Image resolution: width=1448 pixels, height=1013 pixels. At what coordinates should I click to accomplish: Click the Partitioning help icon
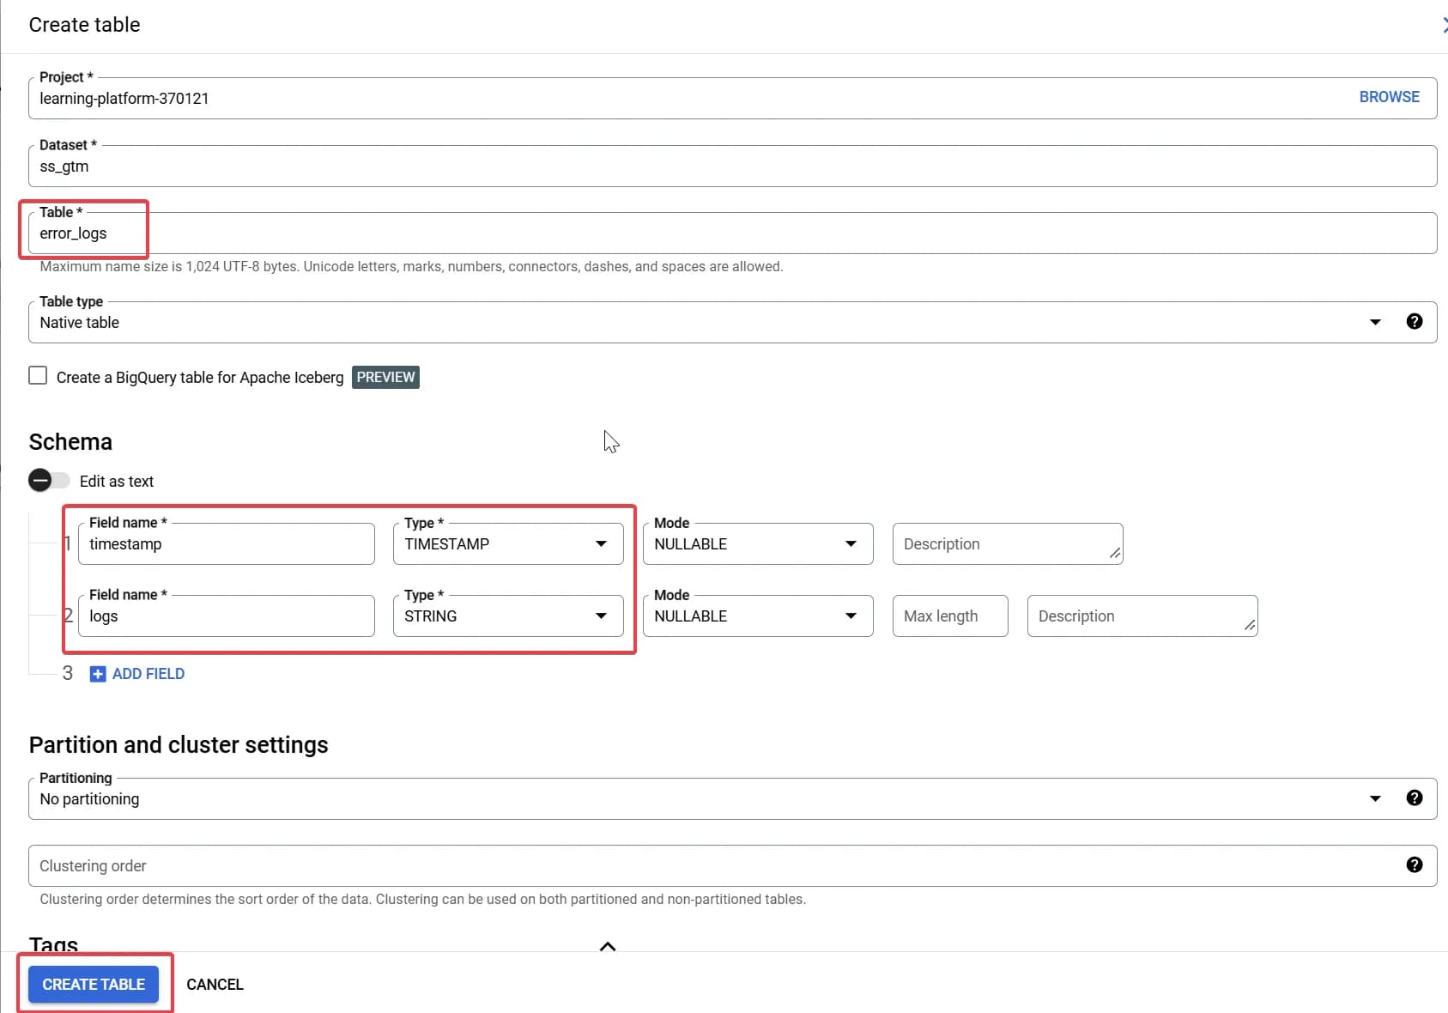[1415, 798]
